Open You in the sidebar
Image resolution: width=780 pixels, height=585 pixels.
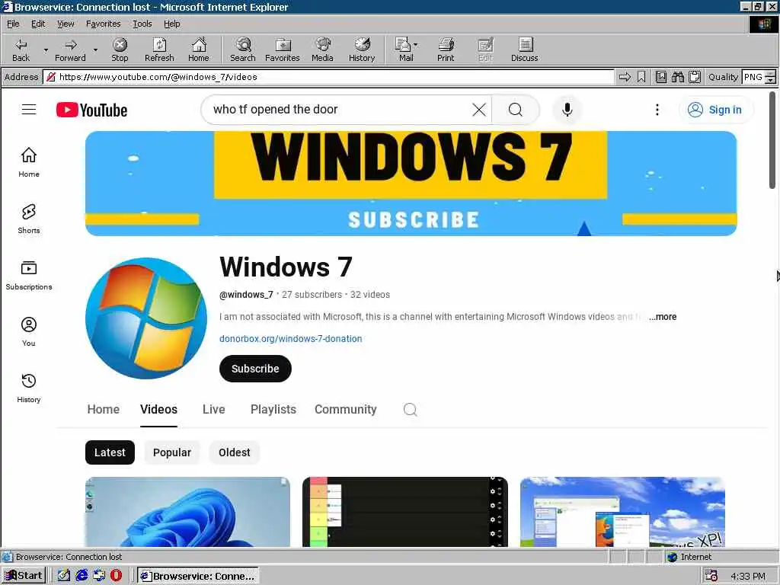[x=29, y=331]
